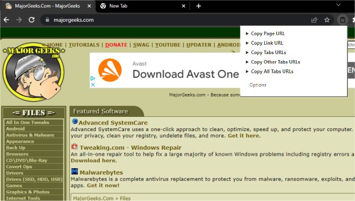Click Download Avast One ad text
The height and width of the screenshot is (201, 355).
click(186, 74)
